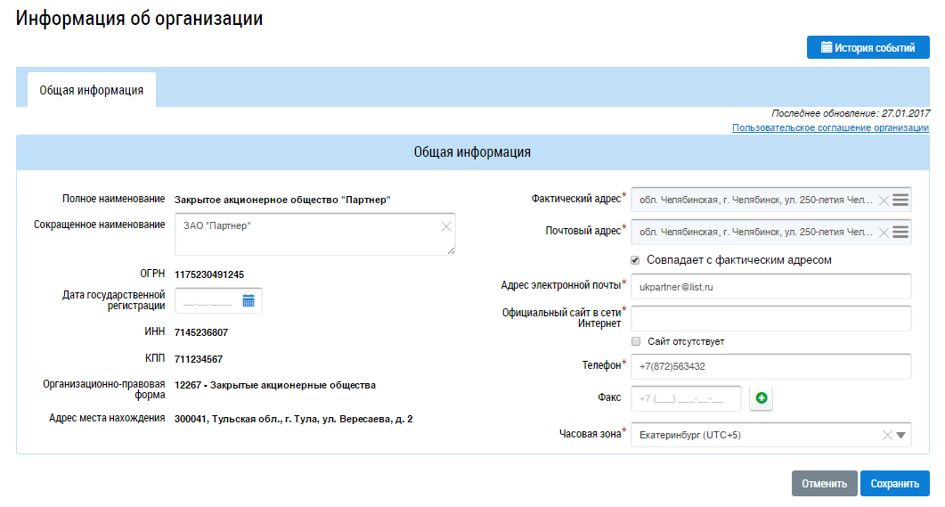This screenshot has width=945, height=507.
Task: Click the phone number input field
Action: 770,366
